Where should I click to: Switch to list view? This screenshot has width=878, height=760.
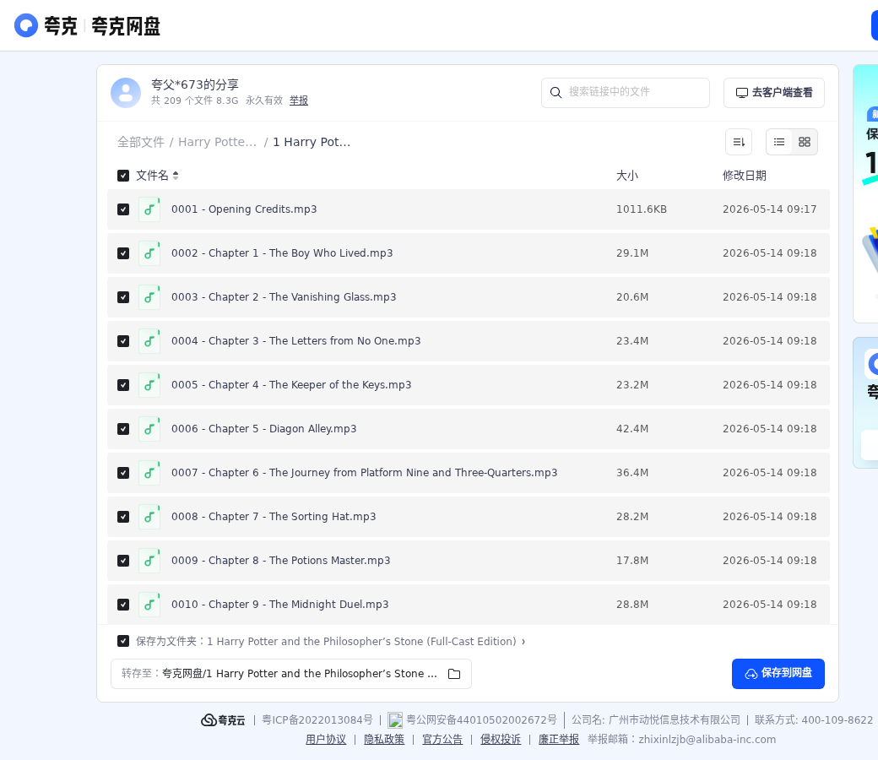click(779, 142)
